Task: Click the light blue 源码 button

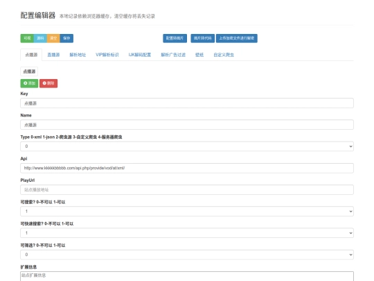Action: tap(40, 38)
